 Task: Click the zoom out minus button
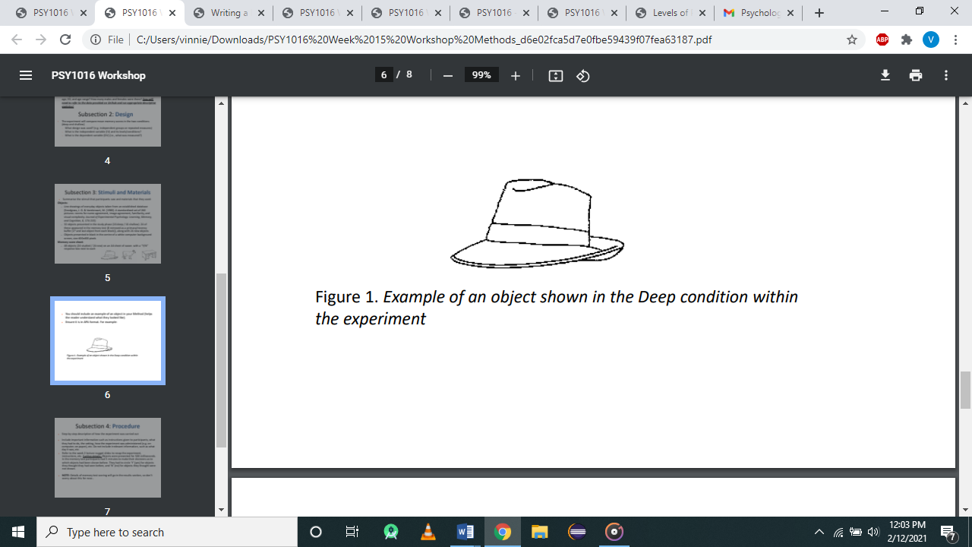(x=448, y=75)
